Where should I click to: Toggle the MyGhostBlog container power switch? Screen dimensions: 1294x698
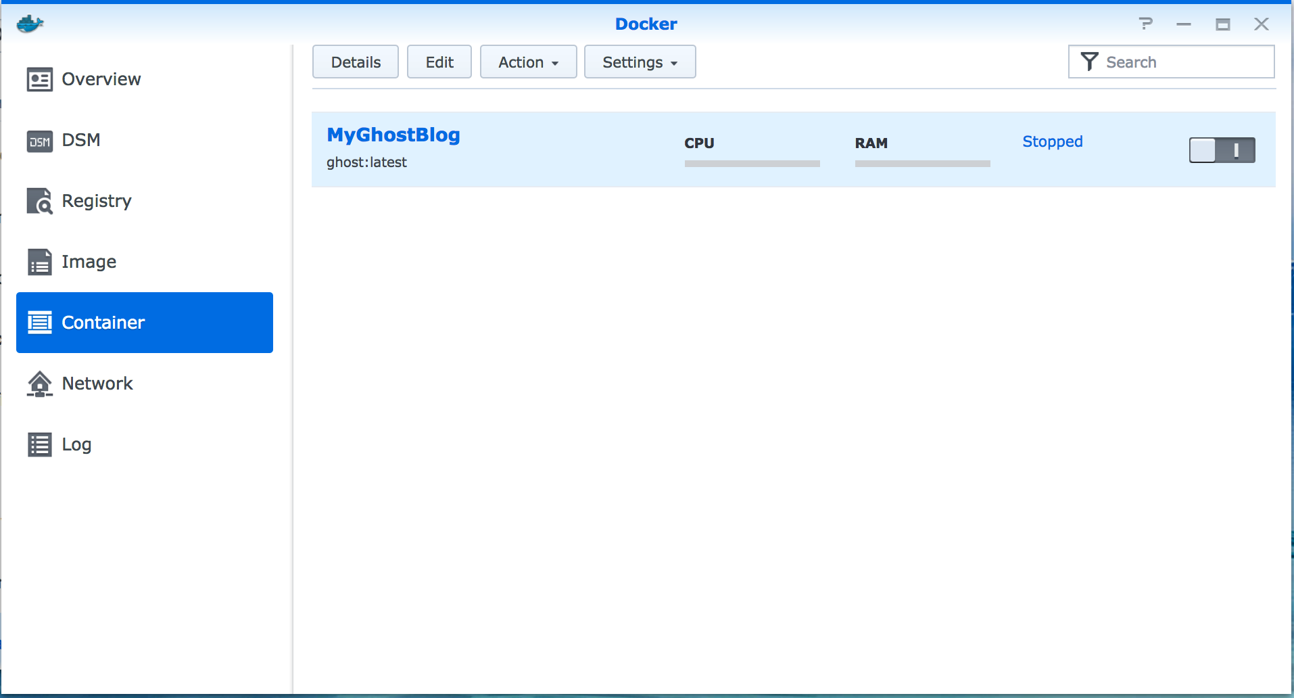click(1222, 150)
